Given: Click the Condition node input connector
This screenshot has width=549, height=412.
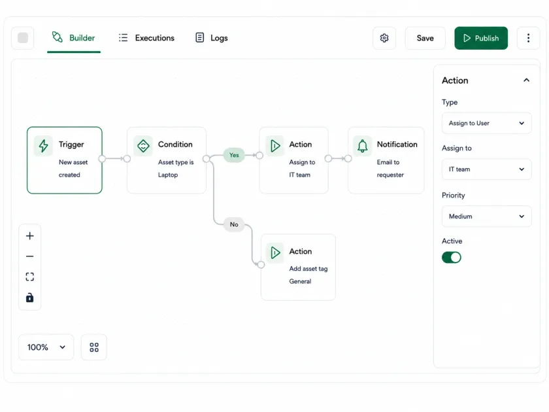Looking at the screenshot, I should [127, 159].
